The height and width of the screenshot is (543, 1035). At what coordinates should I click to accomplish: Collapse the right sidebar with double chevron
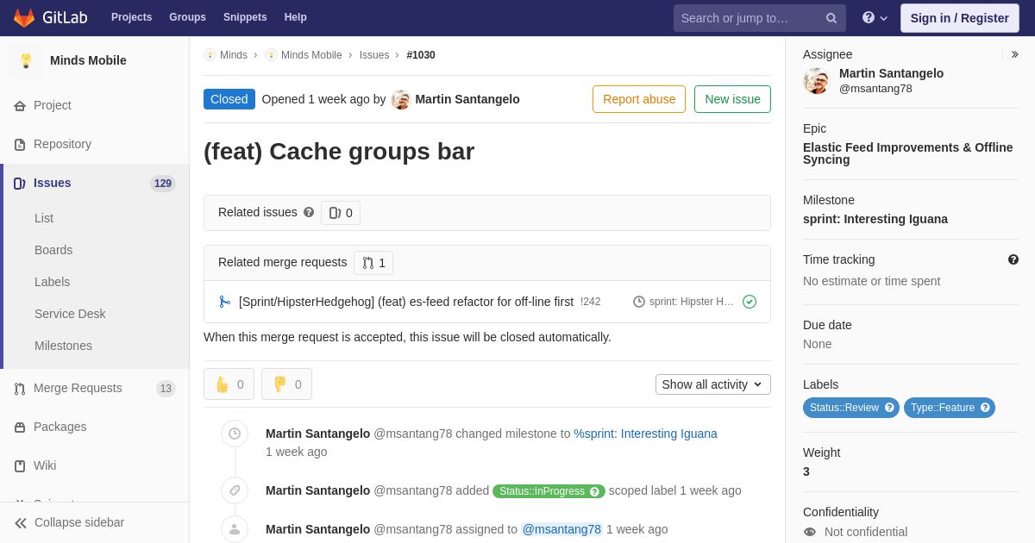tap(1014, 54)
